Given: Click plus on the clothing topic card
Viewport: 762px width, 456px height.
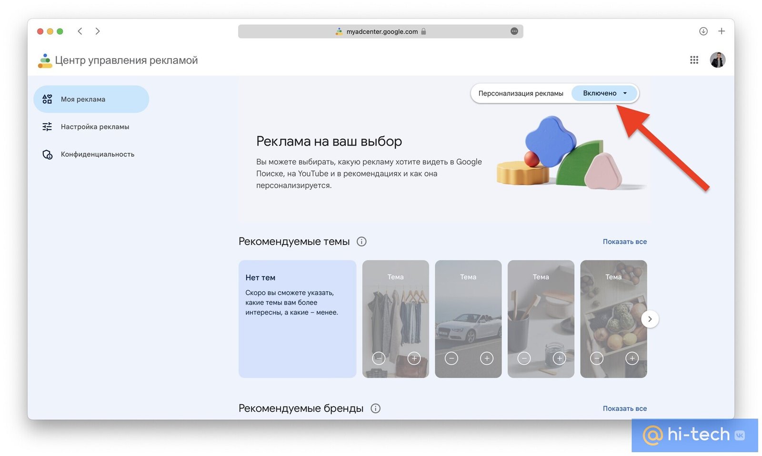Looking at the screenshot, I should click(414, 358).
